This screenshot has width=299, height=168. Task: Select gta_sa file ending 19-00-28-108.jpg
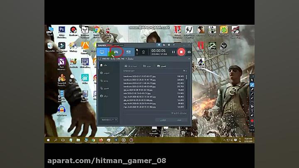(154, 90)
